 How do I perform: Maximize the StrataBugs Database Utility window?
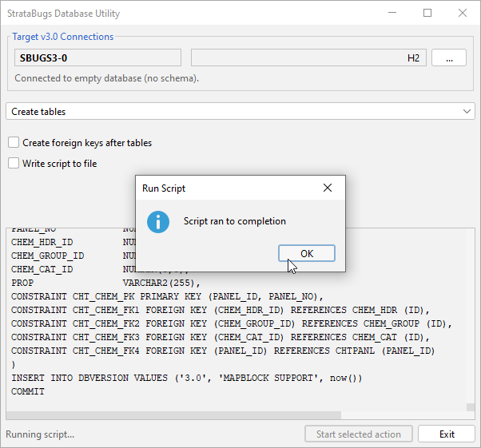[427, 13]
